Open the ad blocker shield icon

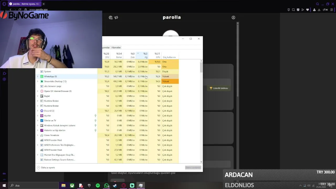[298, 10]
